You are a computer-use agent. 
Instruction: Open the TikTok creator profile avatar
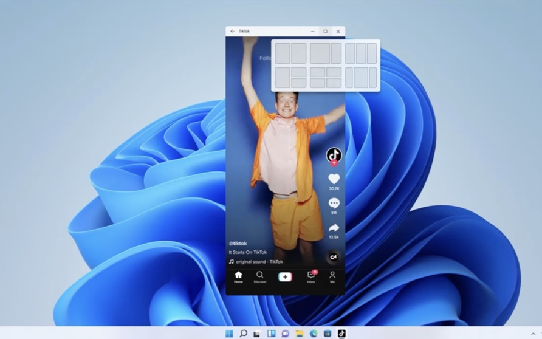(x=334, y=155)
